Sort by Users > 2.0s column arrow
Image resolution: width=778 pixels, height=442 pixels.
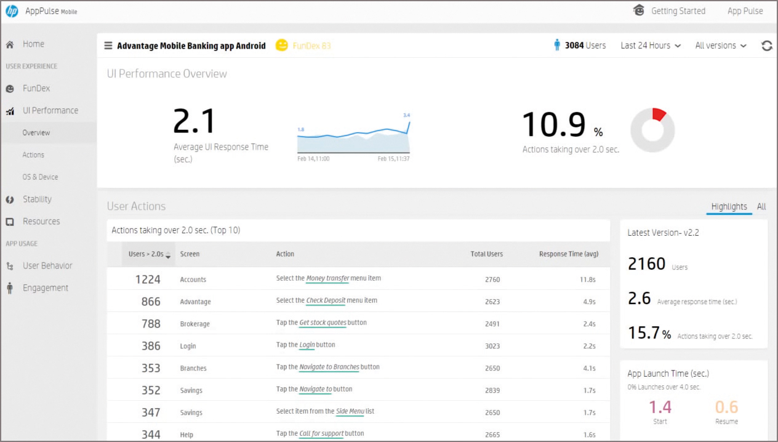[168, 255]
